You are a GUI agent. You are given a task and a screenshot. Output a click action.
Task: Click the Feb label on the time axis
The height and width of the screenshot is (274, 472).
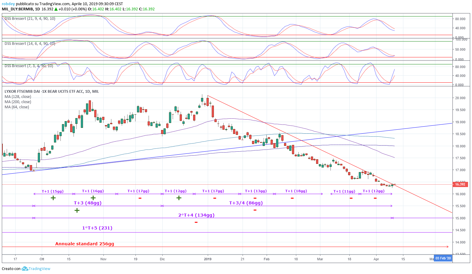click(267, 259)
